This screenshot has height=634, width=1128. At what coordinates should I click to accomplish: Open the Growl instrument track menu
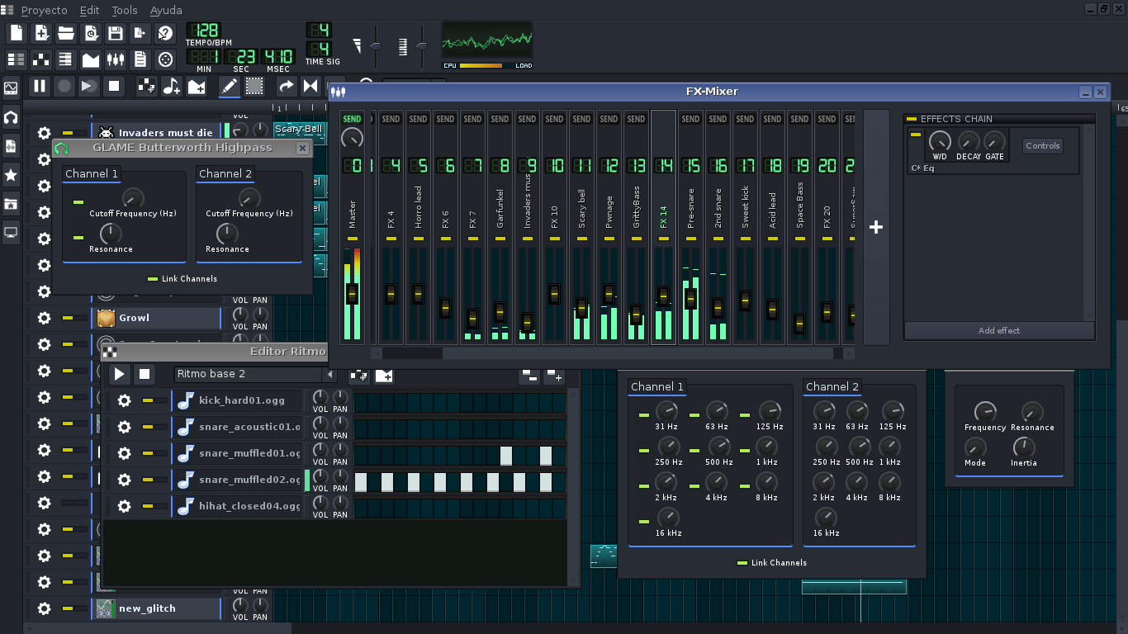[x=157, y=318]
